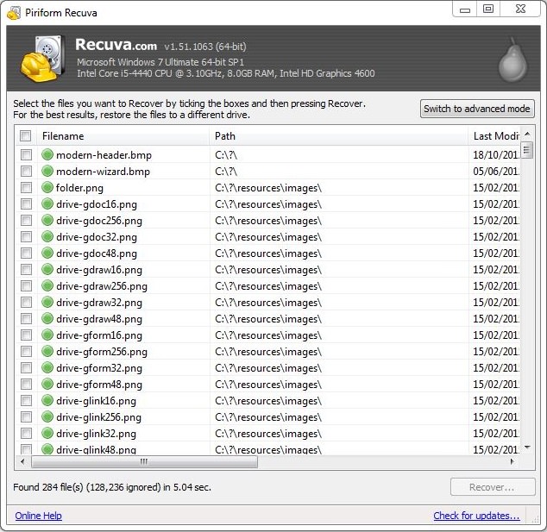Click the Recover... button
547x532 pixels.
493,486
